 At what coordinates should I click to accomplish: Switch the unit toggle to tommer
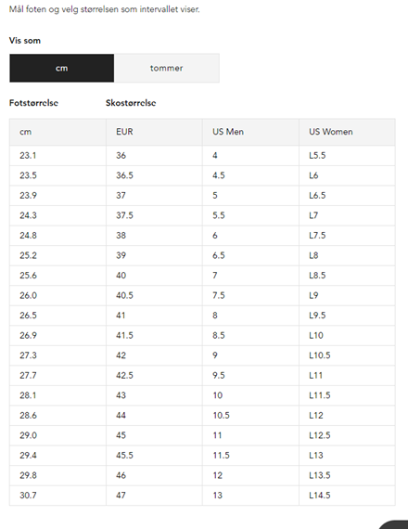(x=167, y=68)
